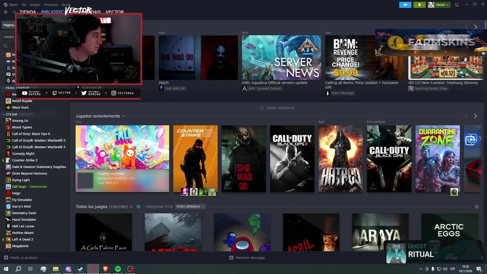Click the Among Us icon in the sidebar
The image size is (487, 274).
point(8,121)
